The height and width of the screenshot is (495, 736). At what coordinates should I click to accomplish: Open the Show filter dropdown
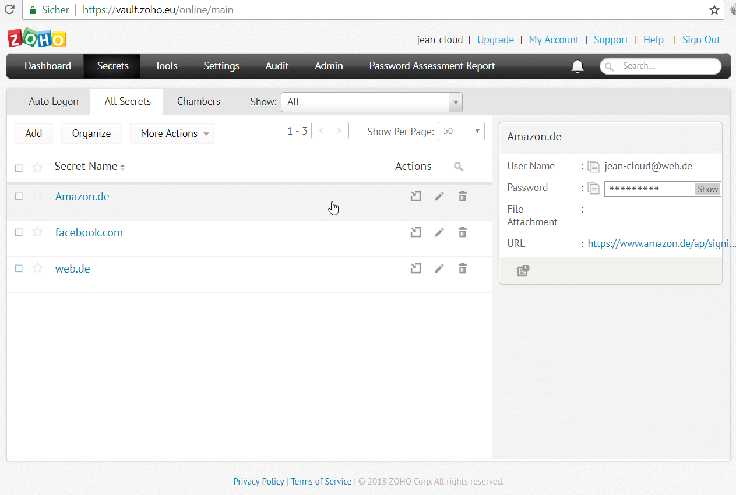[x=372, y=102]
